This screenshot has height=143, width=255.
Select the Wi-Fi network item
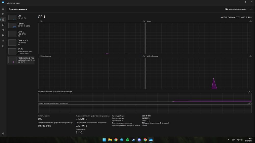tap(21, 51)
